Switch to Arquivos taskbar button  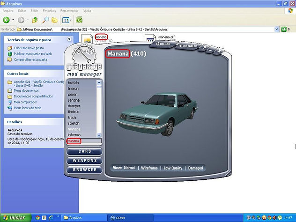[84, 218]
